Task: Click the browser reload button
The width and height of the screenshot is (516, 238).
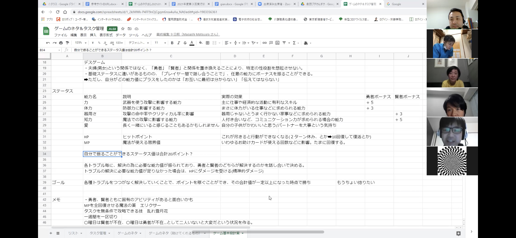Action: [x=58, y=12]
